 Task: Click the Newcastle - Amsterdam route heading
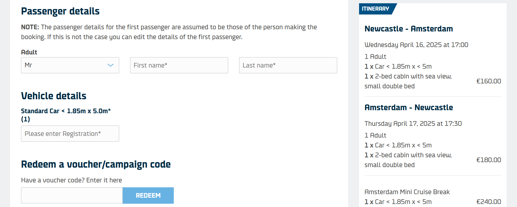pos(409,29)
